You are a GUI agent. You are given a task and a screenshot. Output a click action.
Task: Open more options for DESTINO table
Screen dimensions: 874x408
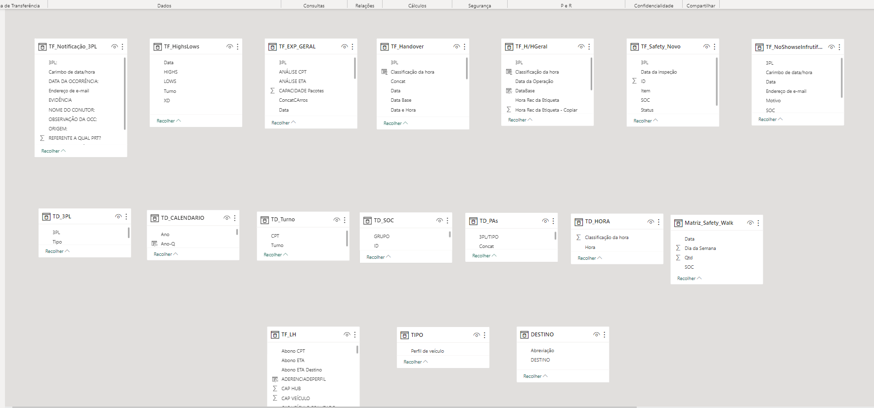(x=604, y=334)
